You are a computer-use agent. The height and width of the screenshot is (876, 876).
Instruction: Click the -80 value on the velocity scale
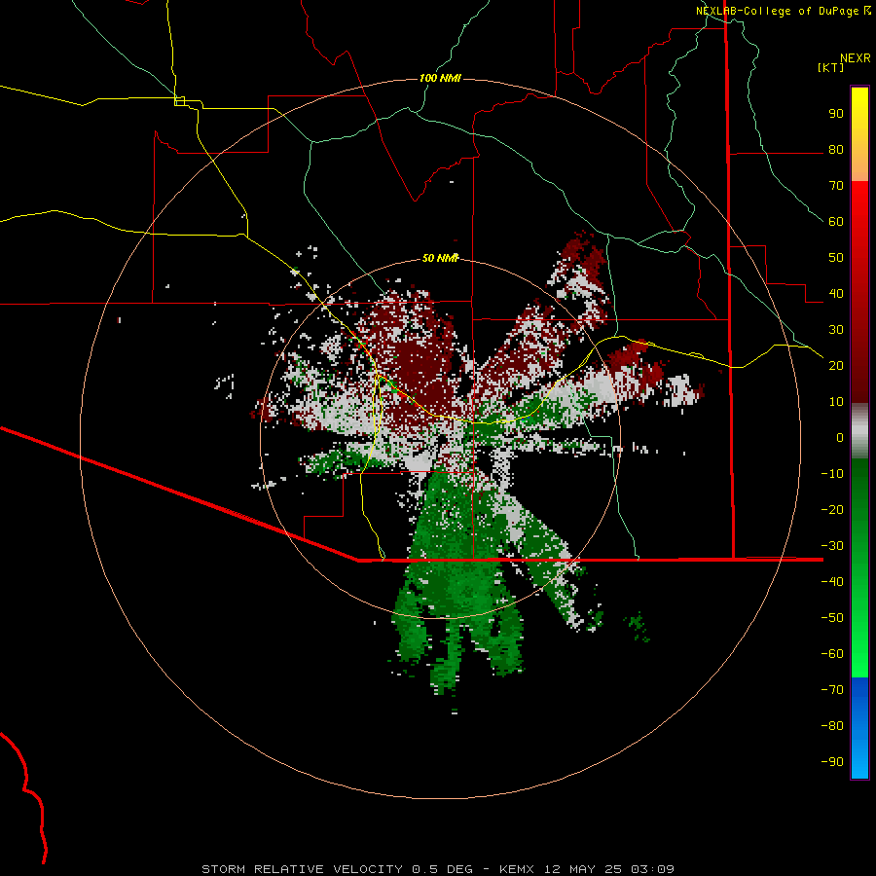coord(832,726)
